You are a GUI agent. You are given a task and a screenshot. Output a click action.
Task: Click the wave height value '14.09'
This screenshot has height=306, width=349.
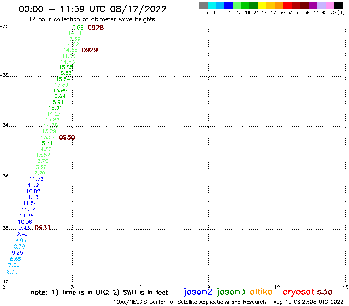(69, 56)
